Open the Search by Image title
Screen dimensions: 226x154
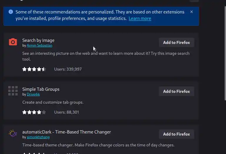point(38,40)
